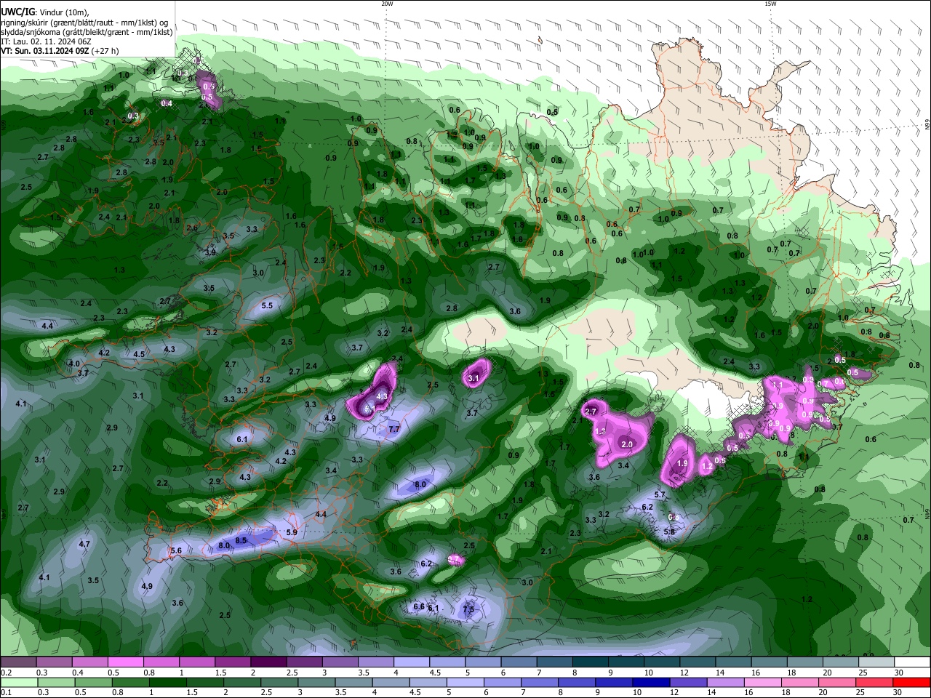This screenshot has width=931, height=698.
Task: Click the lavender 14 swatch in the lower legend
Action: [x=725, y=683]
